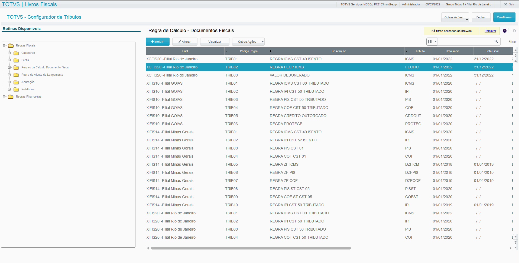Expand Regra de Ajuste de Lançamento node
The image size is (519, 263).
click(x=9, y=75)
